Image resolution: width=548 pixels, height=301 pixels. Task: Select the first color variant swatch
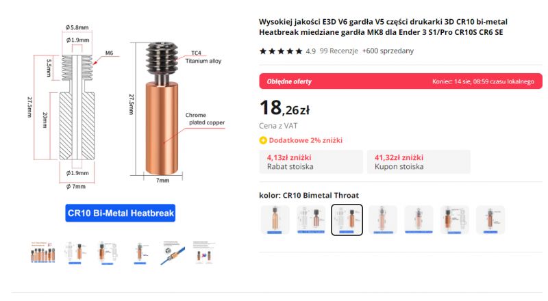click(x=275, y=220)
